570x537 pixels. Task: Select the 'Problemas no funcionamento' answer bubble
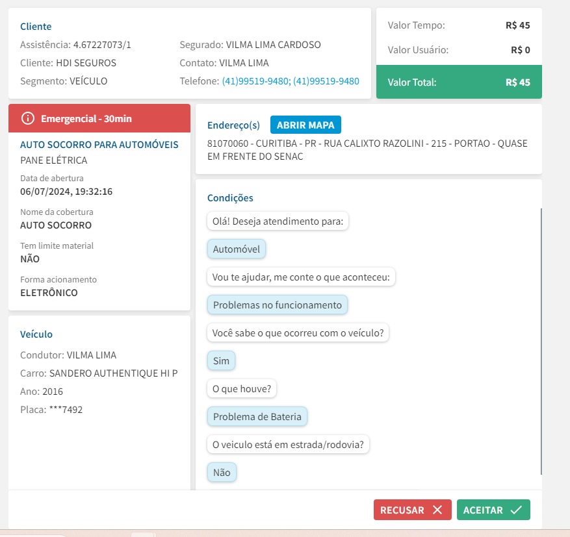(277, 305)
